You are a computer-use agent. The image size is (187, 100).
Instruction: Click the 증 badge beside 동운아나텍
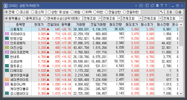coord(7,84)
